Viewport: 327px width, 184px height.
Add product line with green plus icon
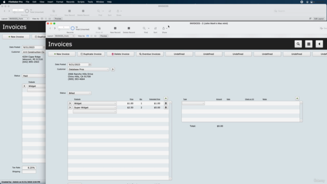(x=166, y=98)
